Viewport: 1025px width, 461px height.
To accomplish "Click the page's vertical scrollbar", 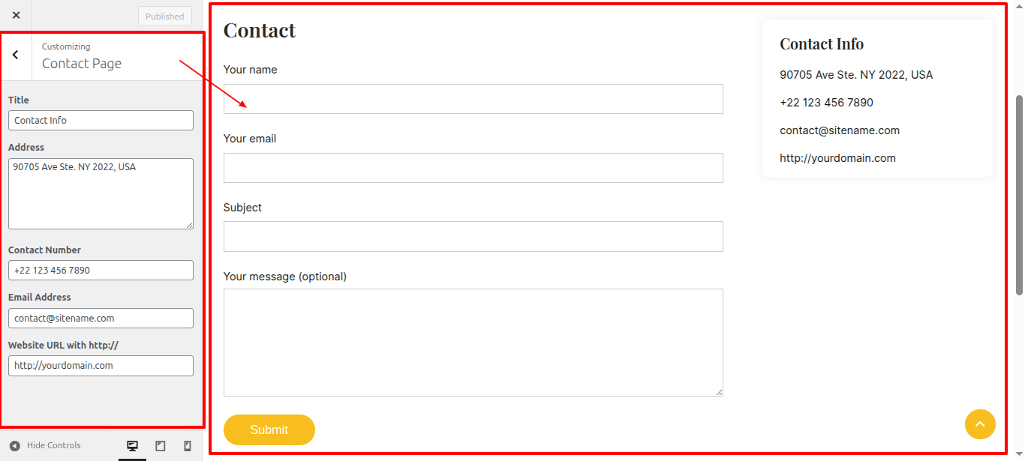I will click(x=1019, y=195).
